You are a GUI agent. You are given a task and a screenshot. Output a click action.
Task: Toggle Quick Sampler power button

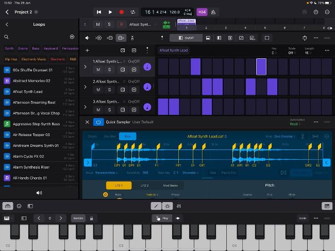pos(98,122)
